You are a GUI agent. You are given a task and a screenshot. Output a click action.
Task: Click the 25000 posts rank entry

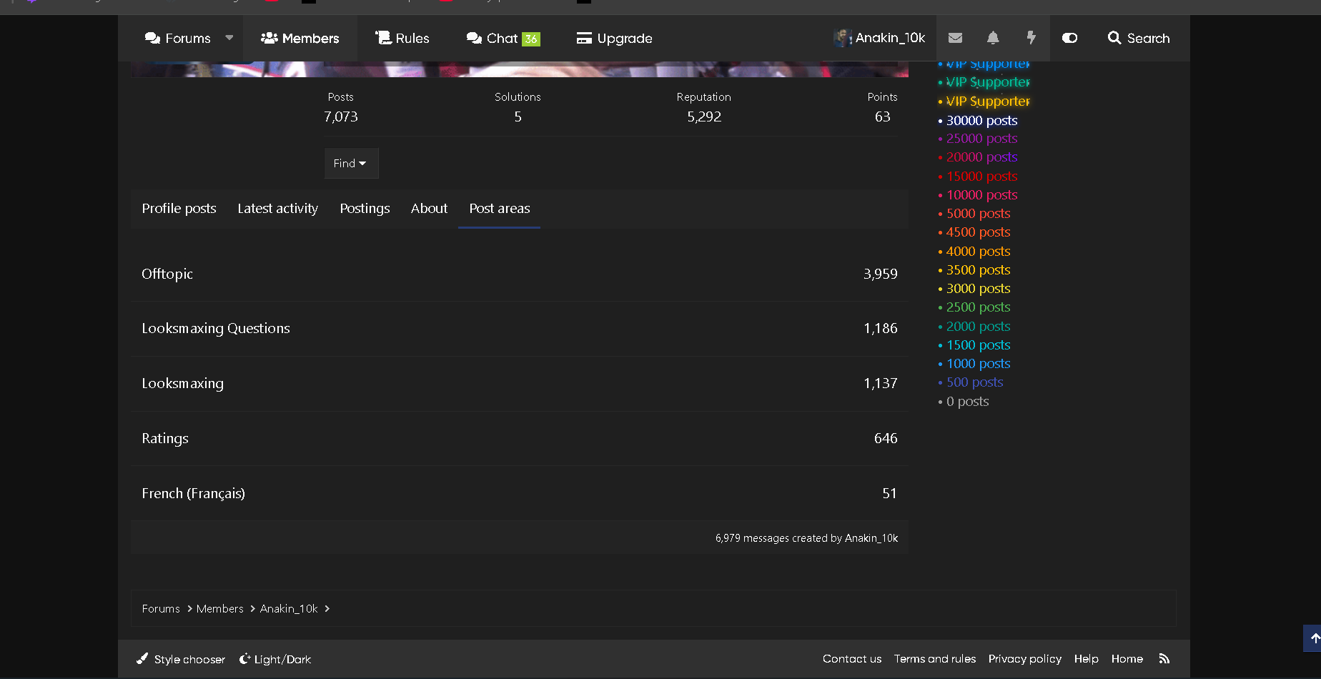pos(981,139)
